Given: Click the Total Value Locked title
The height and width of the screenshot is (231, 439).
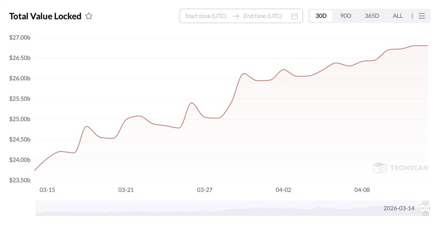Looking at the screenshot, I should [45, 16].
